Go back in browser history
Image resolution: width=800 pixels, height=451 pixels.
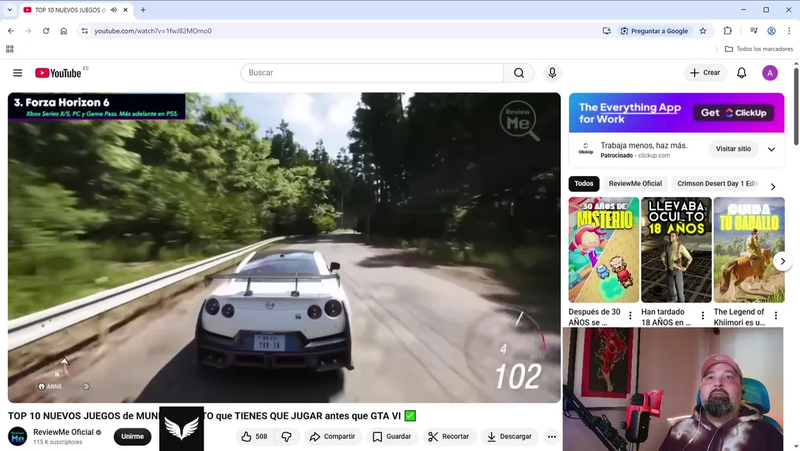(11, 31)
